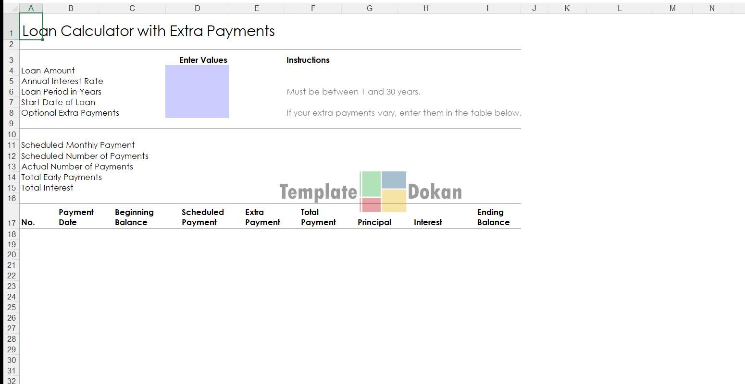The width and height of the screenshot is (745, 384).
Task: Select the Ending Balance column heading
Action: point(493,217)
